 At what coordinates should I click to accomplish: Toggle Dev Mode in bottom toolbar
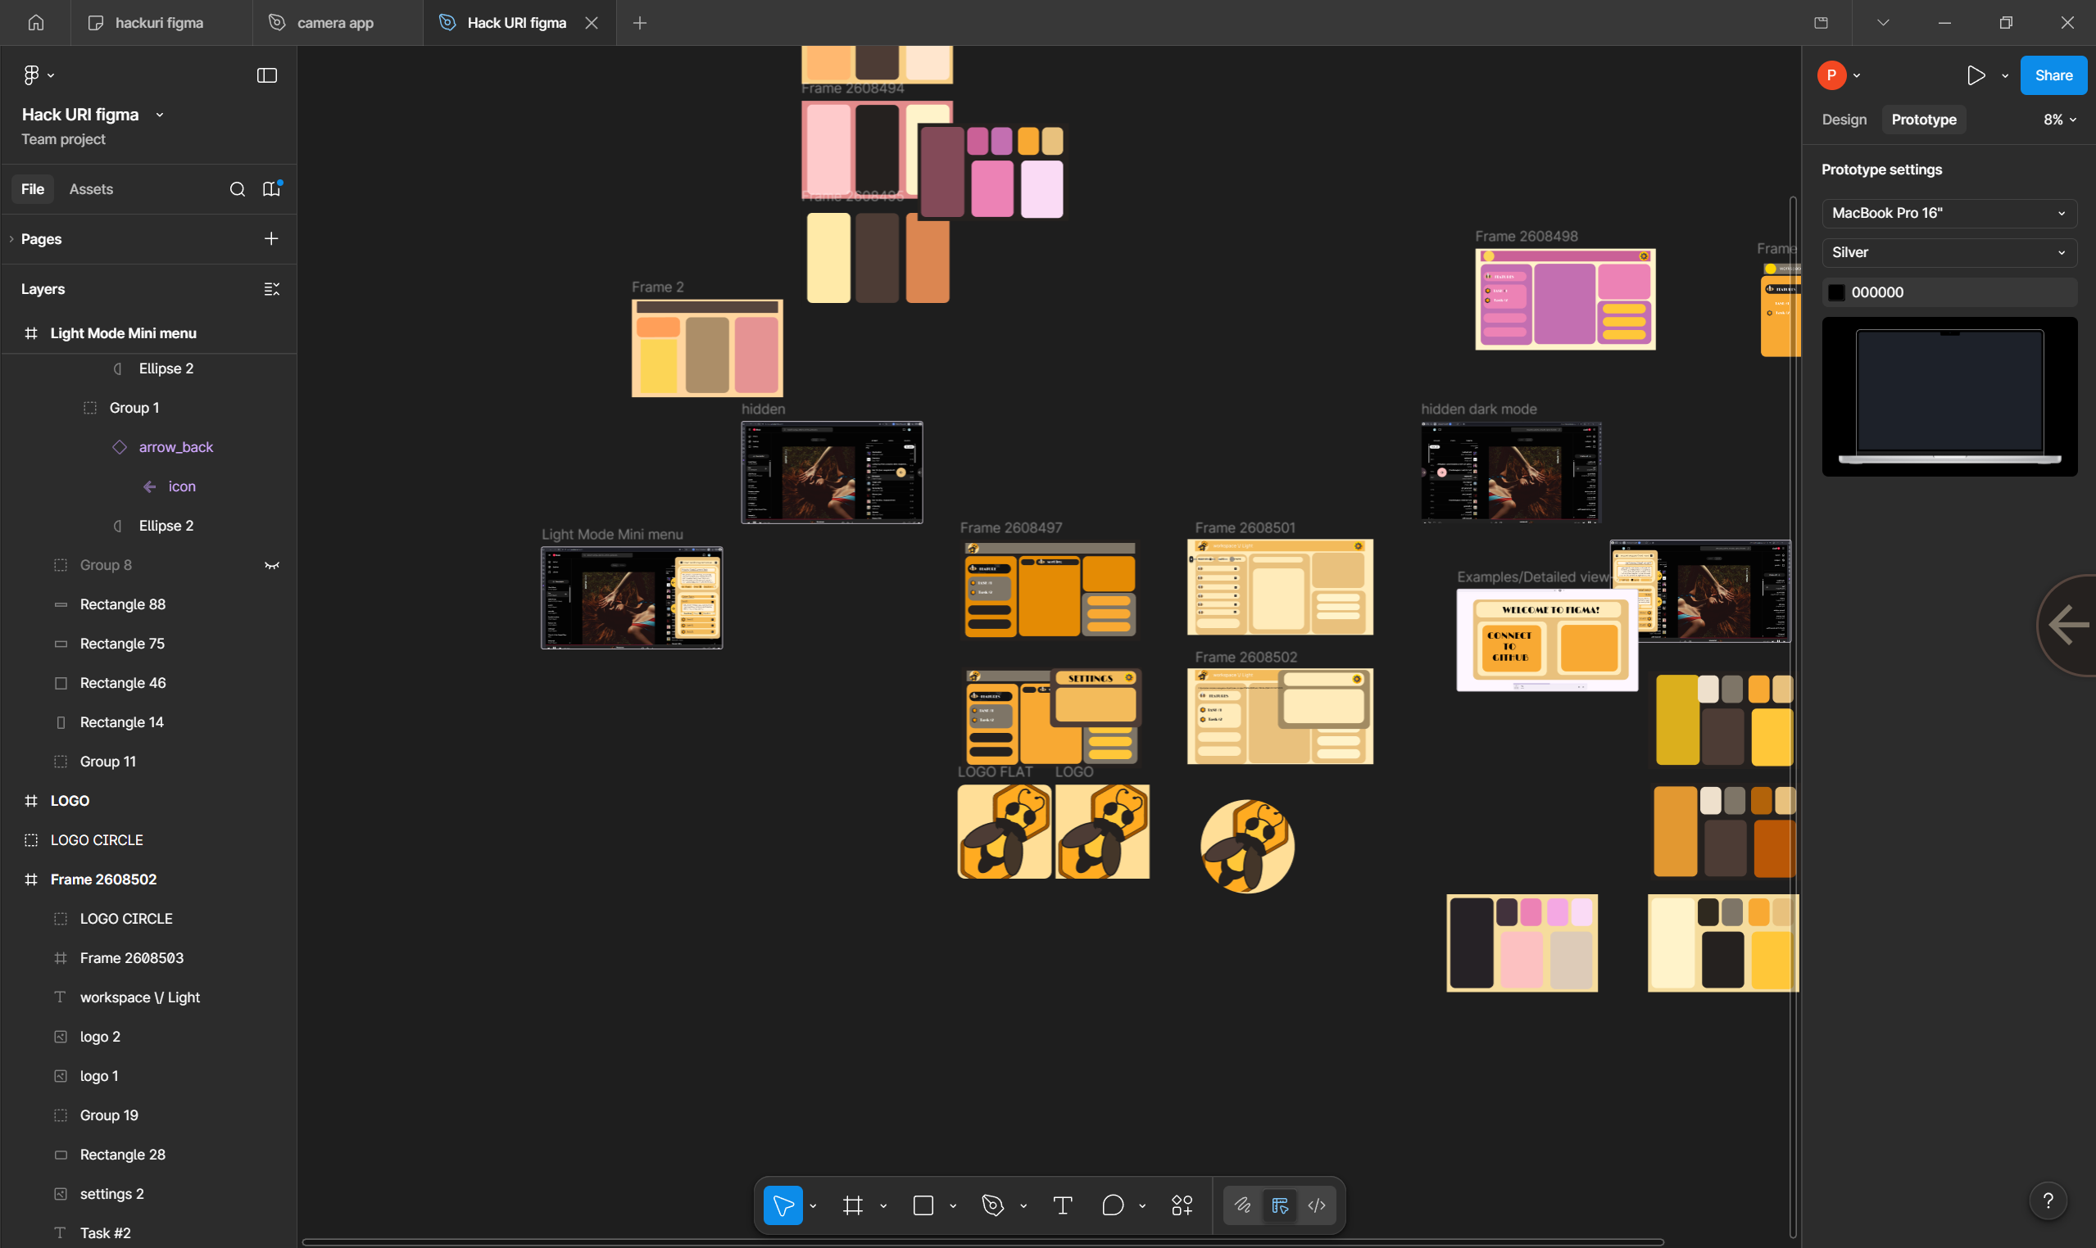[1316, 1205]
